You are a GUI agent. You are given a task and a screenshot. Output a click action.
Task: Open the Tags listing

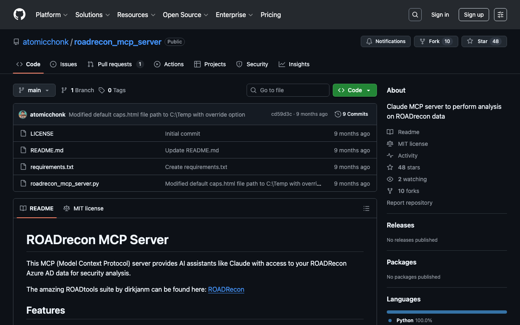coord(112,90)
